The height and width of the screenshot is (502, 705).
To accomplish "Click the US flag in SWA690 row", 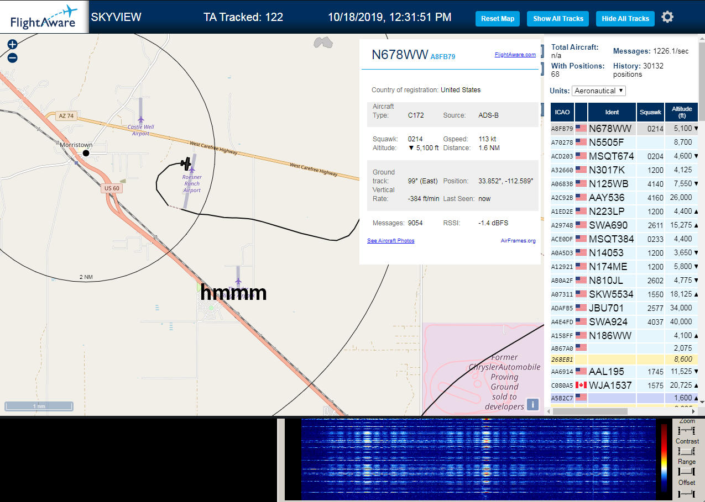I will click(x=581, y=225).
